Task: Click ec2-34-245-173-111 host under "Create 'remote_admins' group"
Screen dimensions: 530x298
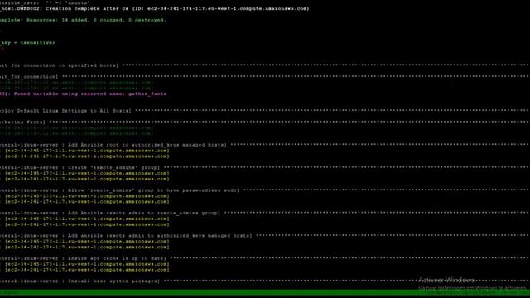Action: (x=87, y=173)
